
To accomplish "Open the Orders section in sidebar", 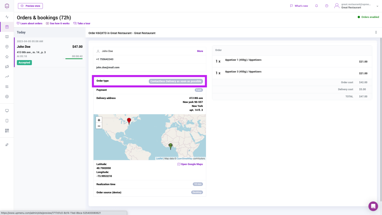I will [7, 27].
